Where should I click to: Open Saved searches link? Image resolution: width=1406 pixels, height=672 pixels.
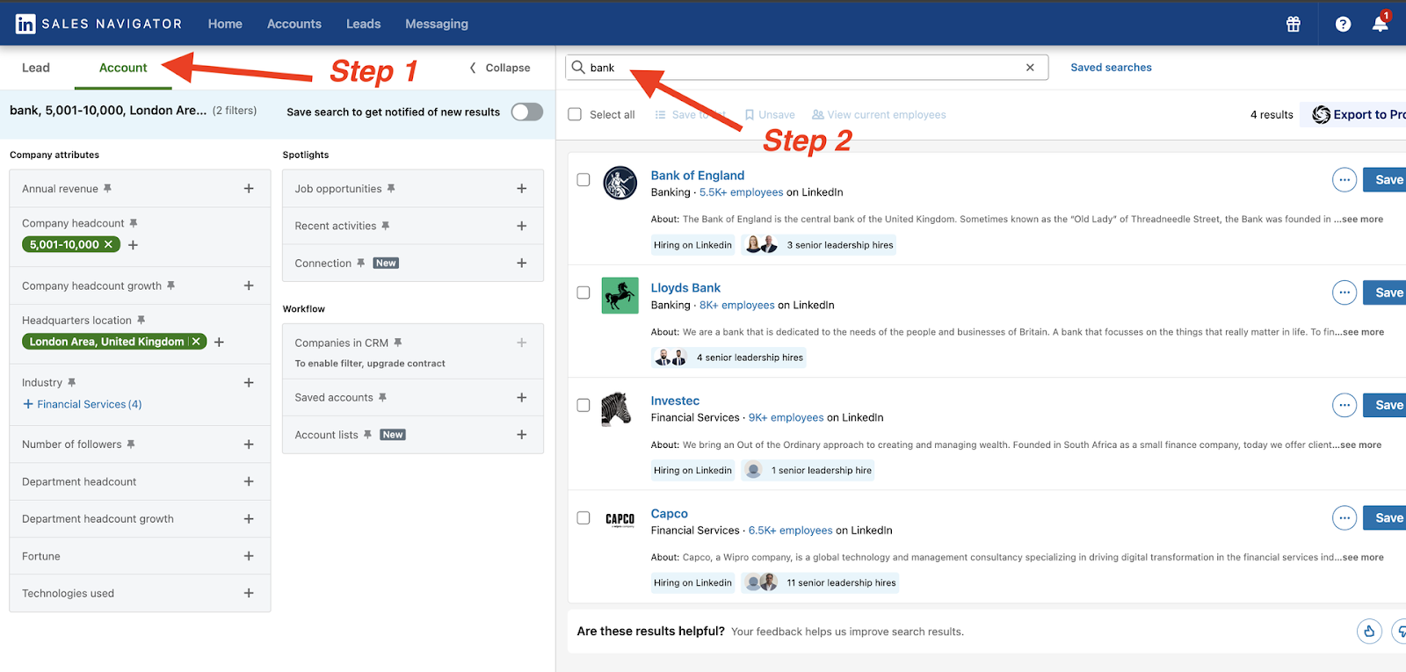coord(1111,68)
